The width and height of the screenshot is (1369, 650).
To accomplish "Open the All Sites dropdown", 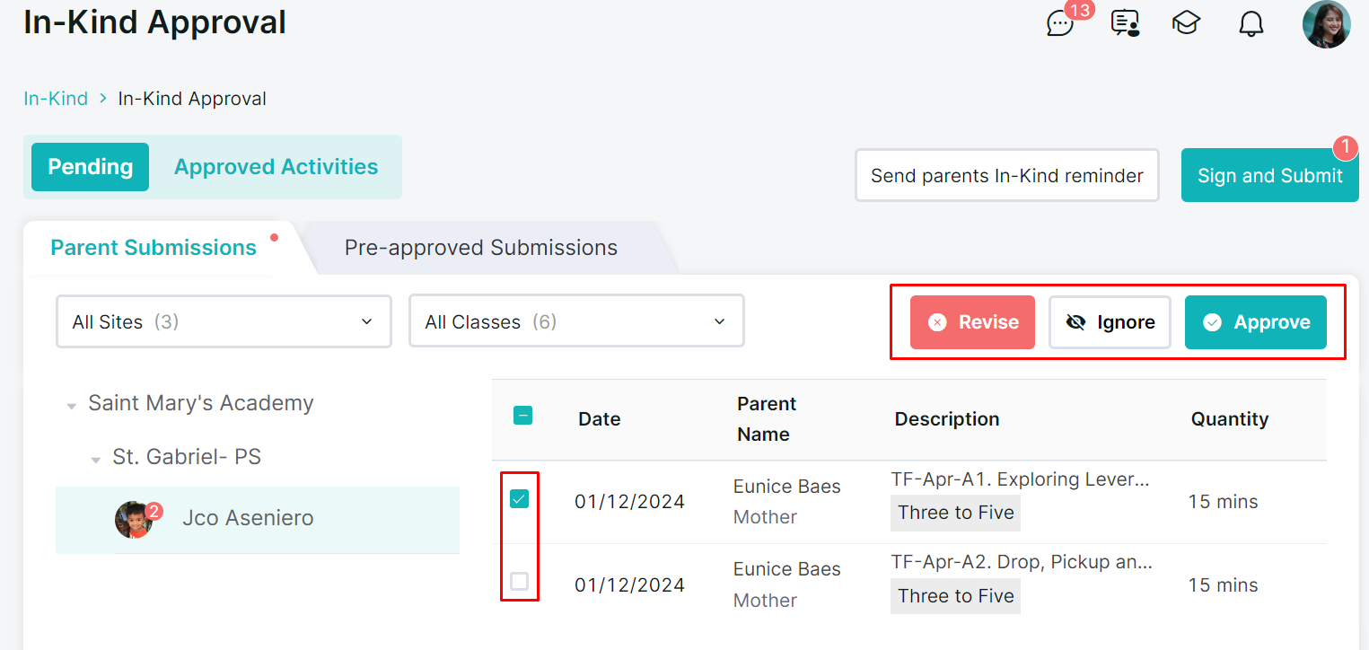I will (x=224, y=321).
